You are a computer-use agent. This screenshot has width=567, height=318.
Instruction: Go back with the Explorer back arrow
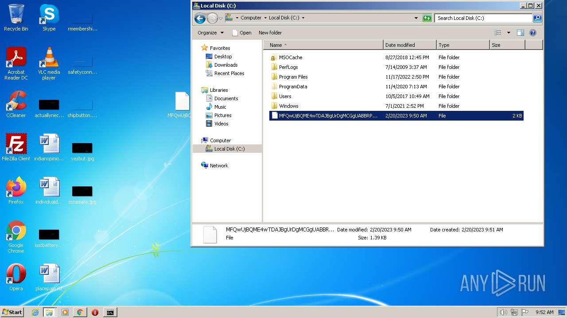200,18
